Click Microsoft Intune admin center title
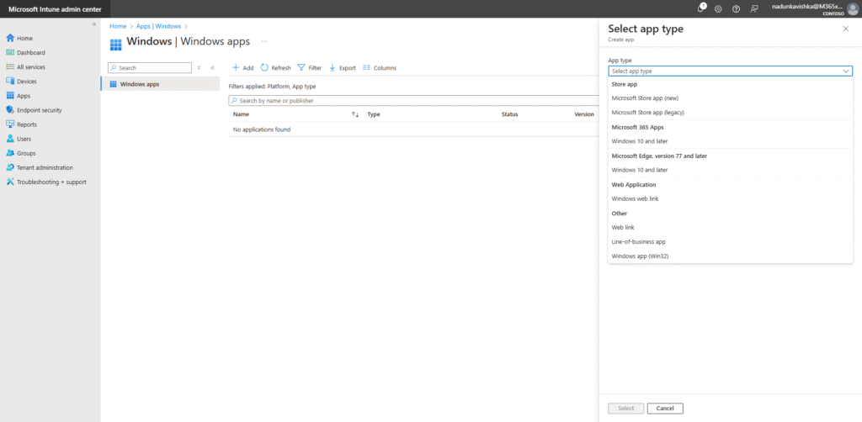862x422 pixels. pyautogui.click(x=55, y=8)
